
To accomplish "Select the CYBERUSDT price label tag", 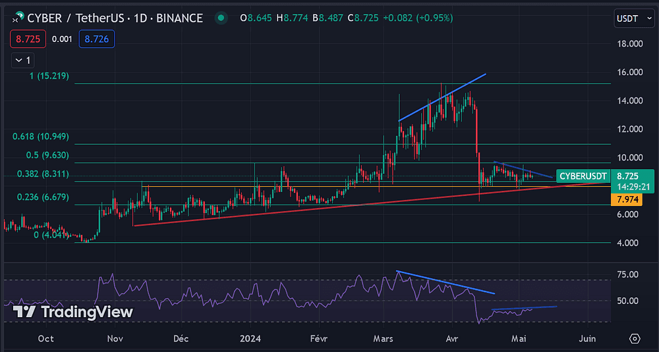I will [583, 176].
